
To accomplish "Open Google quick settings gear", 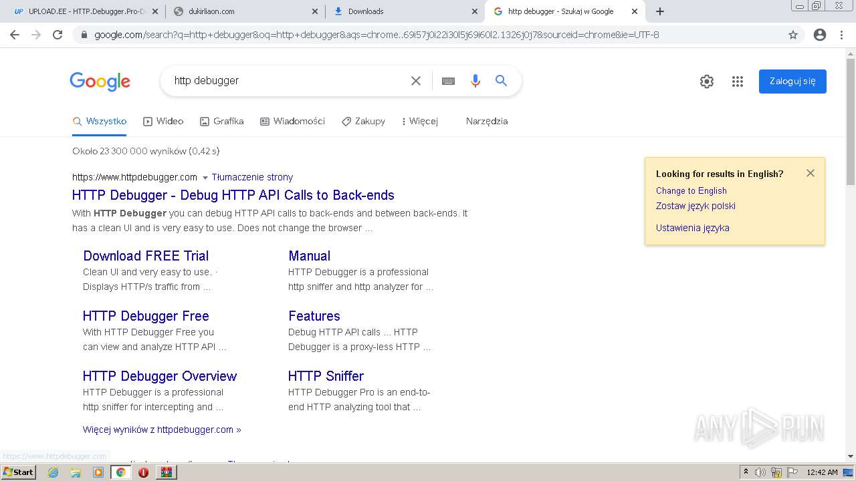I will (x=707, y=82).
